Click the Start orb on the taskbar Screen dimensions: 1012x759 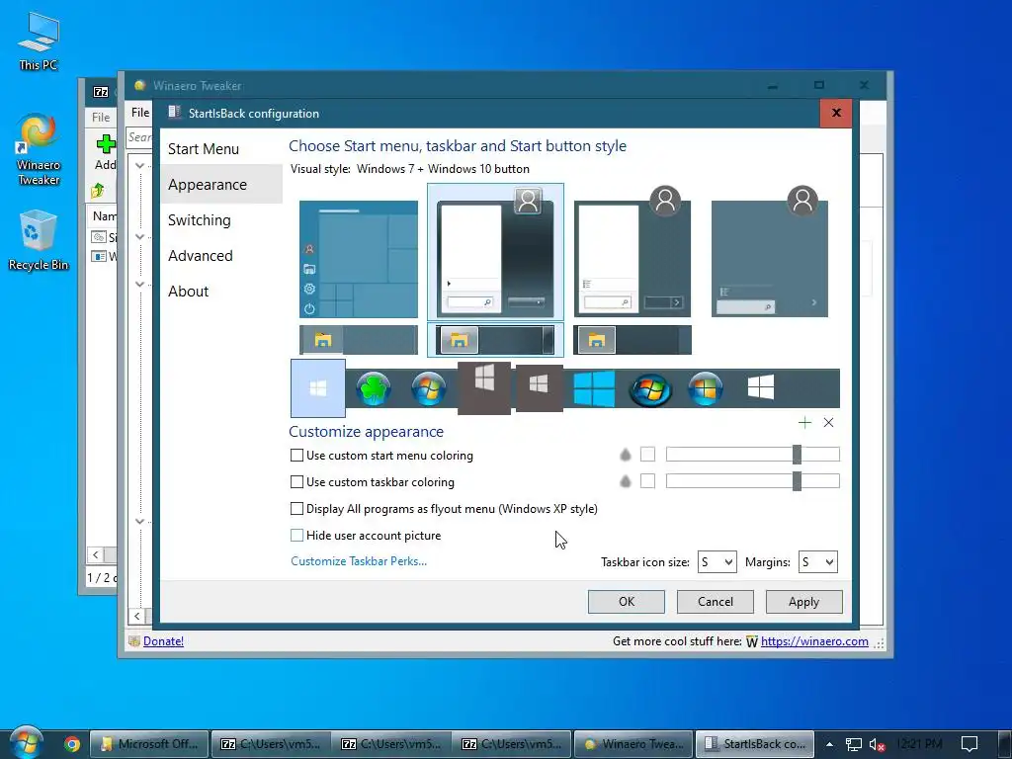pos(26,742)
